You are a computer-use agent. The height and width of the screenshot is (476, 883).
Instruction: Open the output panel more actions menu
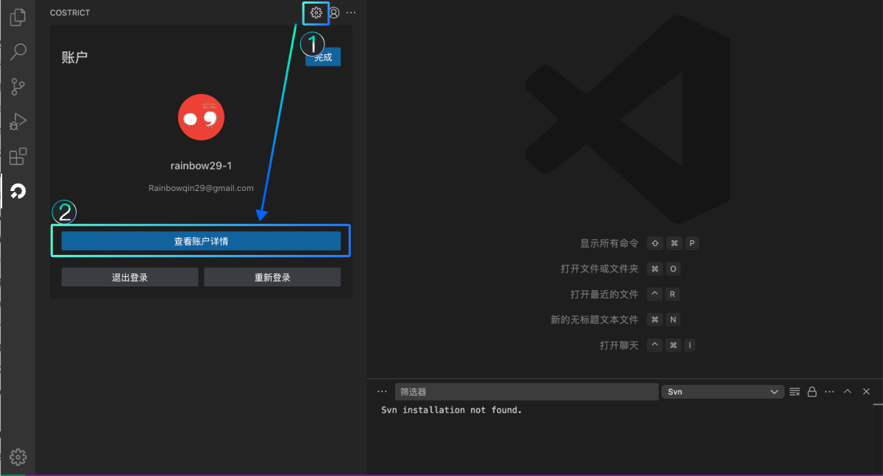(829, 391)
